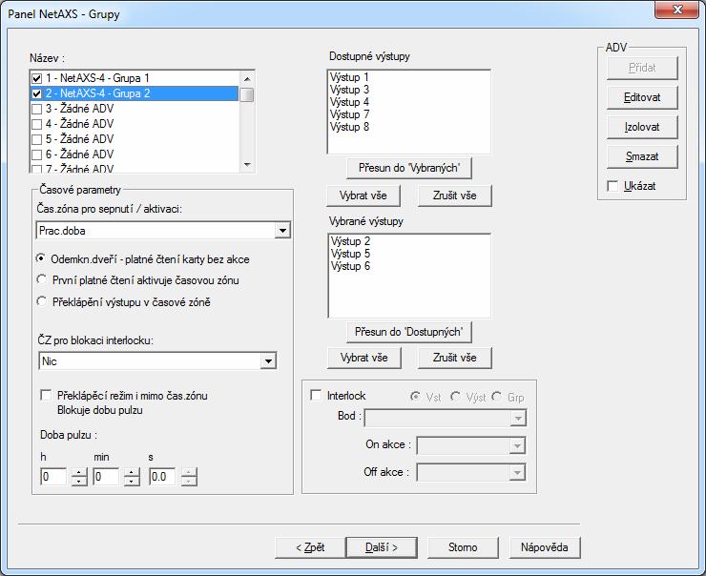Check the '5 - Žádné ADV' checkbox

(x=37, y=139)
